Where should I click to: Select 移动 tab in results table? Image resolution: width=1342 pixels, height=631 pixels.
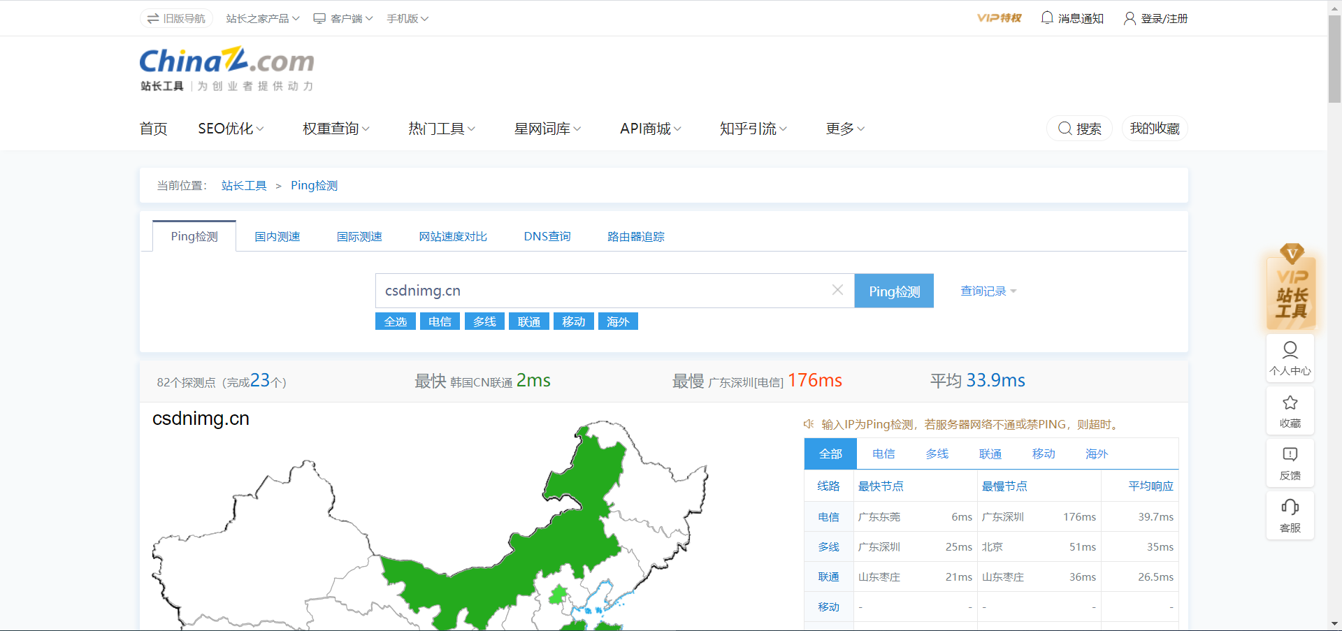pos(1044,454)
